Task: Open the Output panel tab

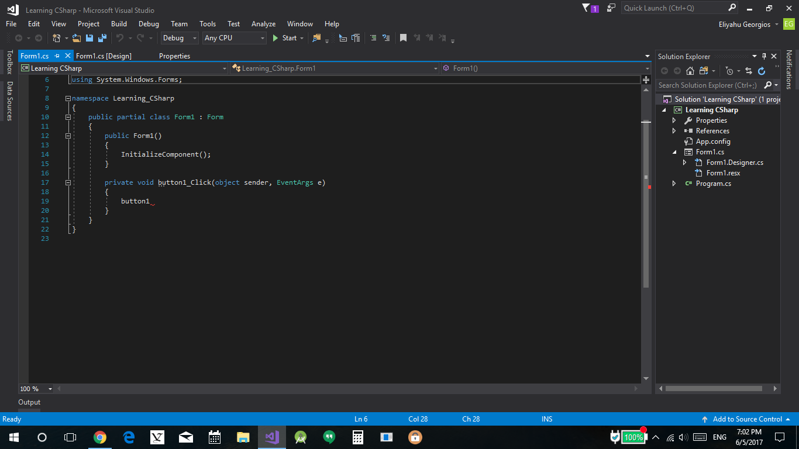Action: tap(29, 402)
